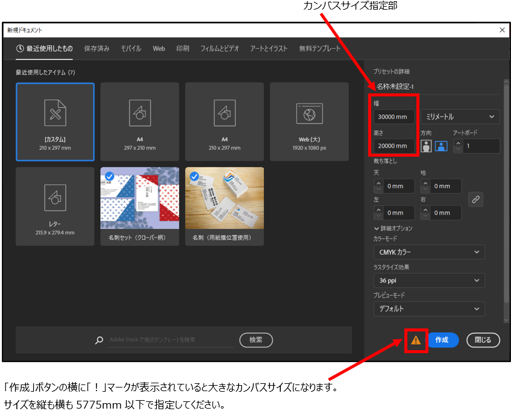Click the 閉じる button
Screen dimensions: 511x414
point(483,340)
